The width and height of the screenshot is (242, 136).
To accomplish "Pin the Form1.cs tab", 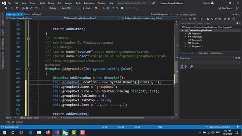I will point(19,14).
